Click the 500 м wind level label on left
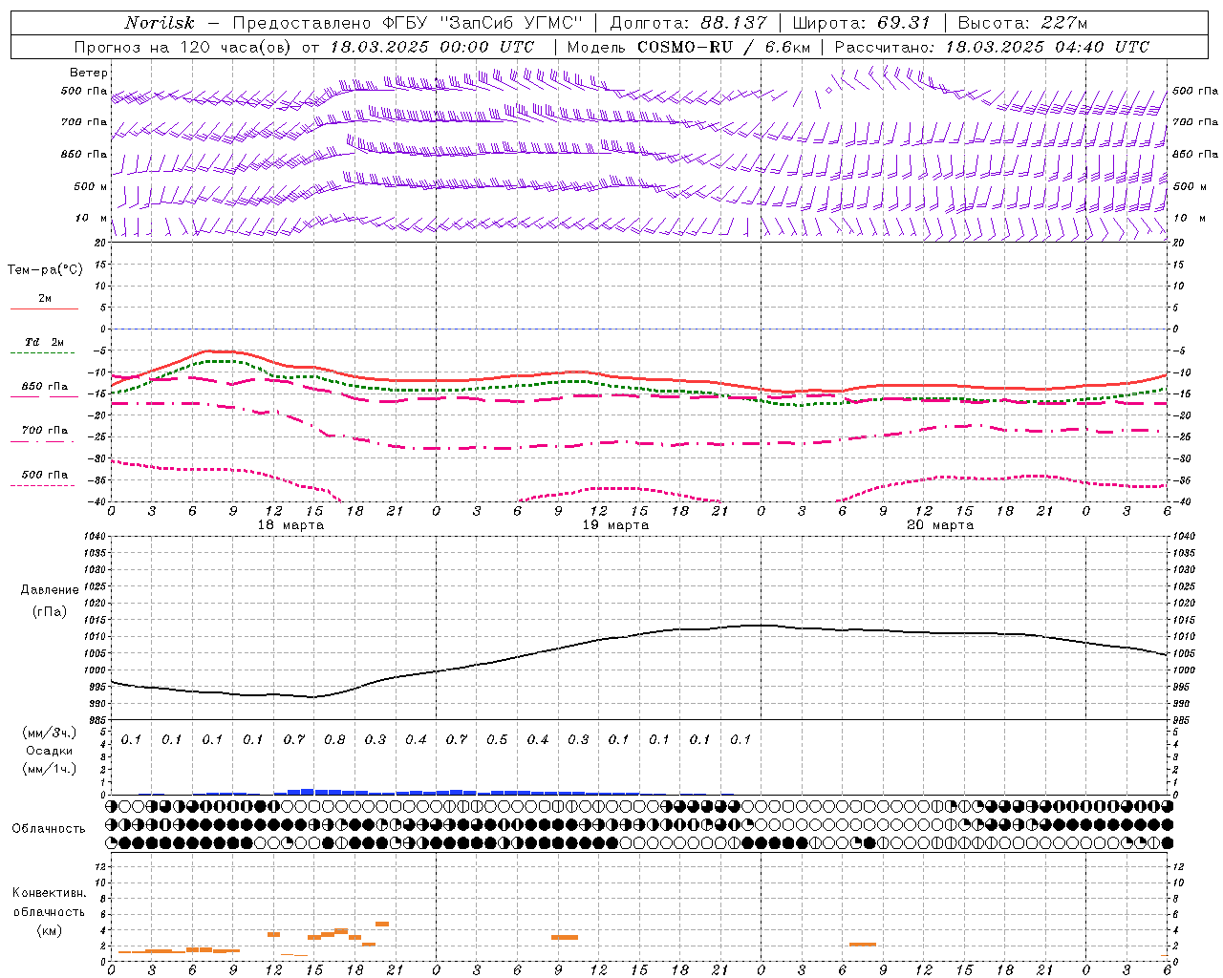 point(91,187)
